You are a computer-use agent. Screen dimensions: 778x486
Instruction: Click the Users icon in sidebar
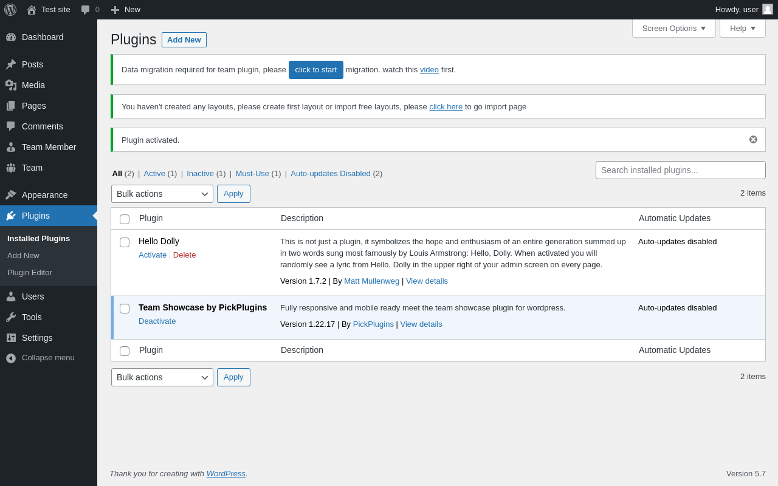[11, 296]
